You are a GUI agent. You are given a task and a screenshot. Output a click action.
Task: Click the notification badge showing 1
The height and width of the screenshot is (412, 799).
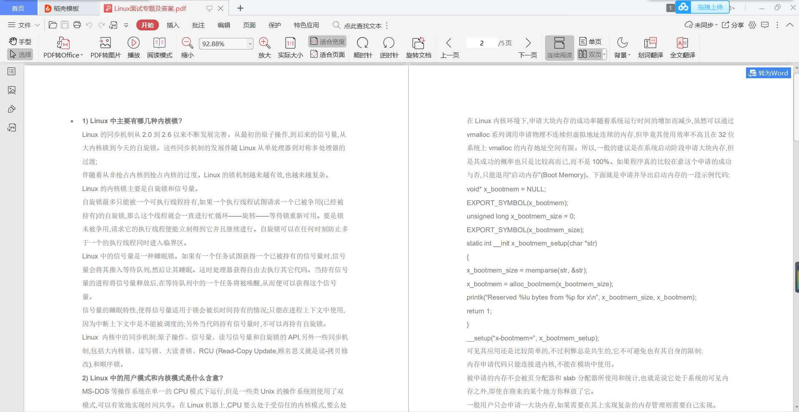point(670,8)
